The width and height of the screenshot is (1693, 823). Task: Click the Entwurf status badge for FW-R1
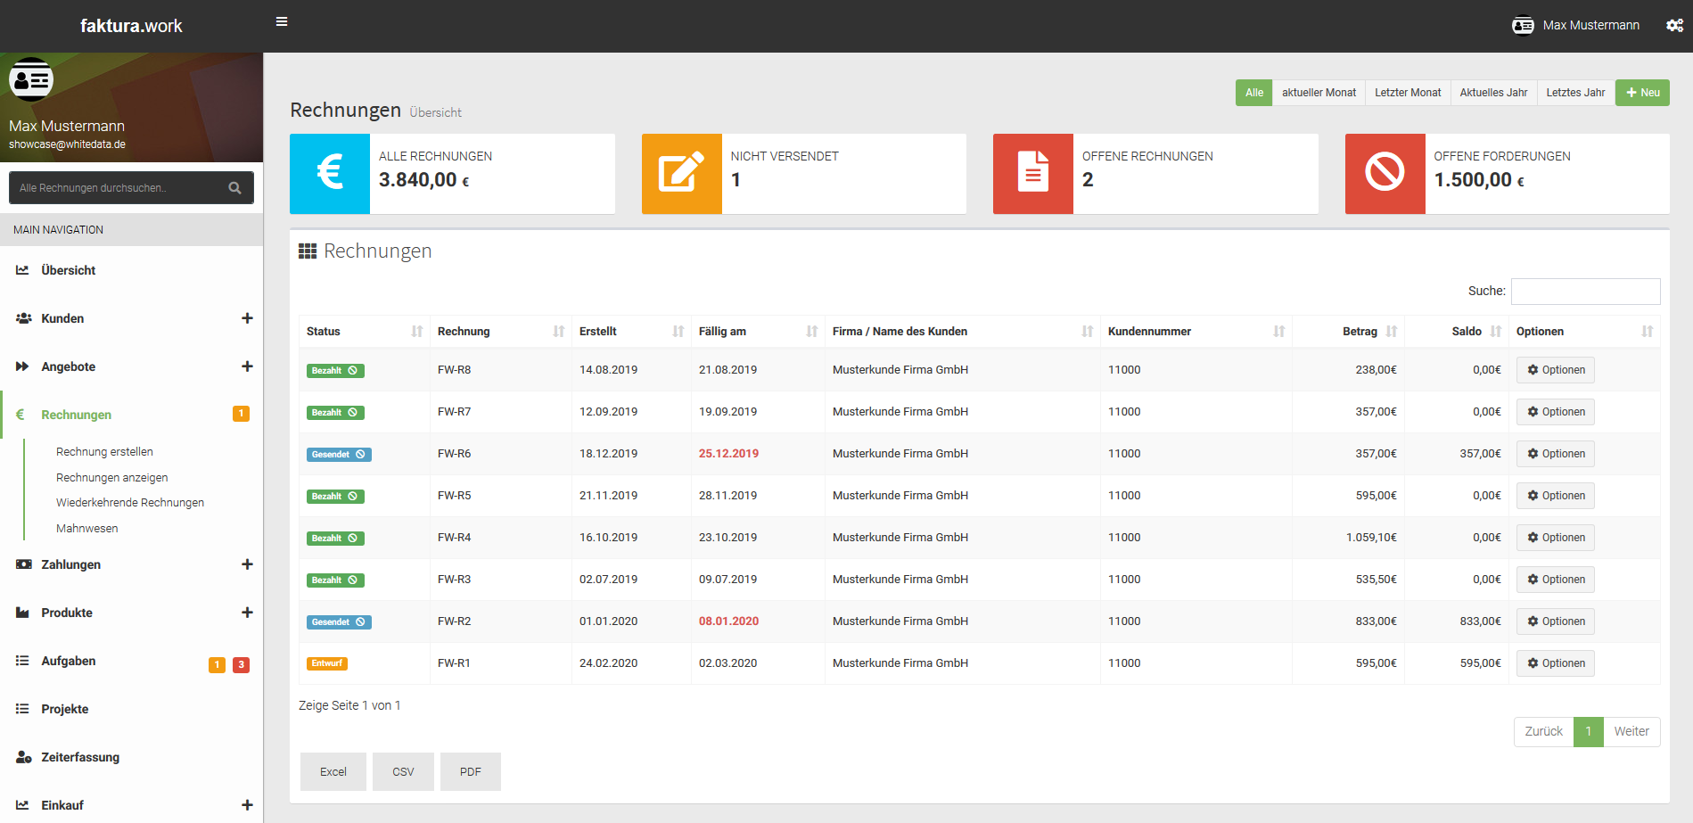click(327, 663)
